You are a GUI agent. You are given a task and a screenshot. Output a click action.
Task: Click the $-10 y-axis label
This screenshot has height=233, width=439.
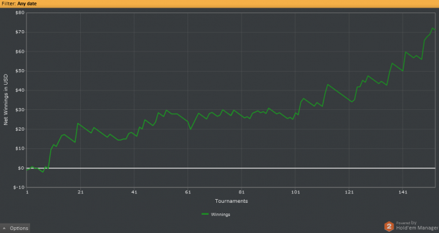click(x=19, y=187)
